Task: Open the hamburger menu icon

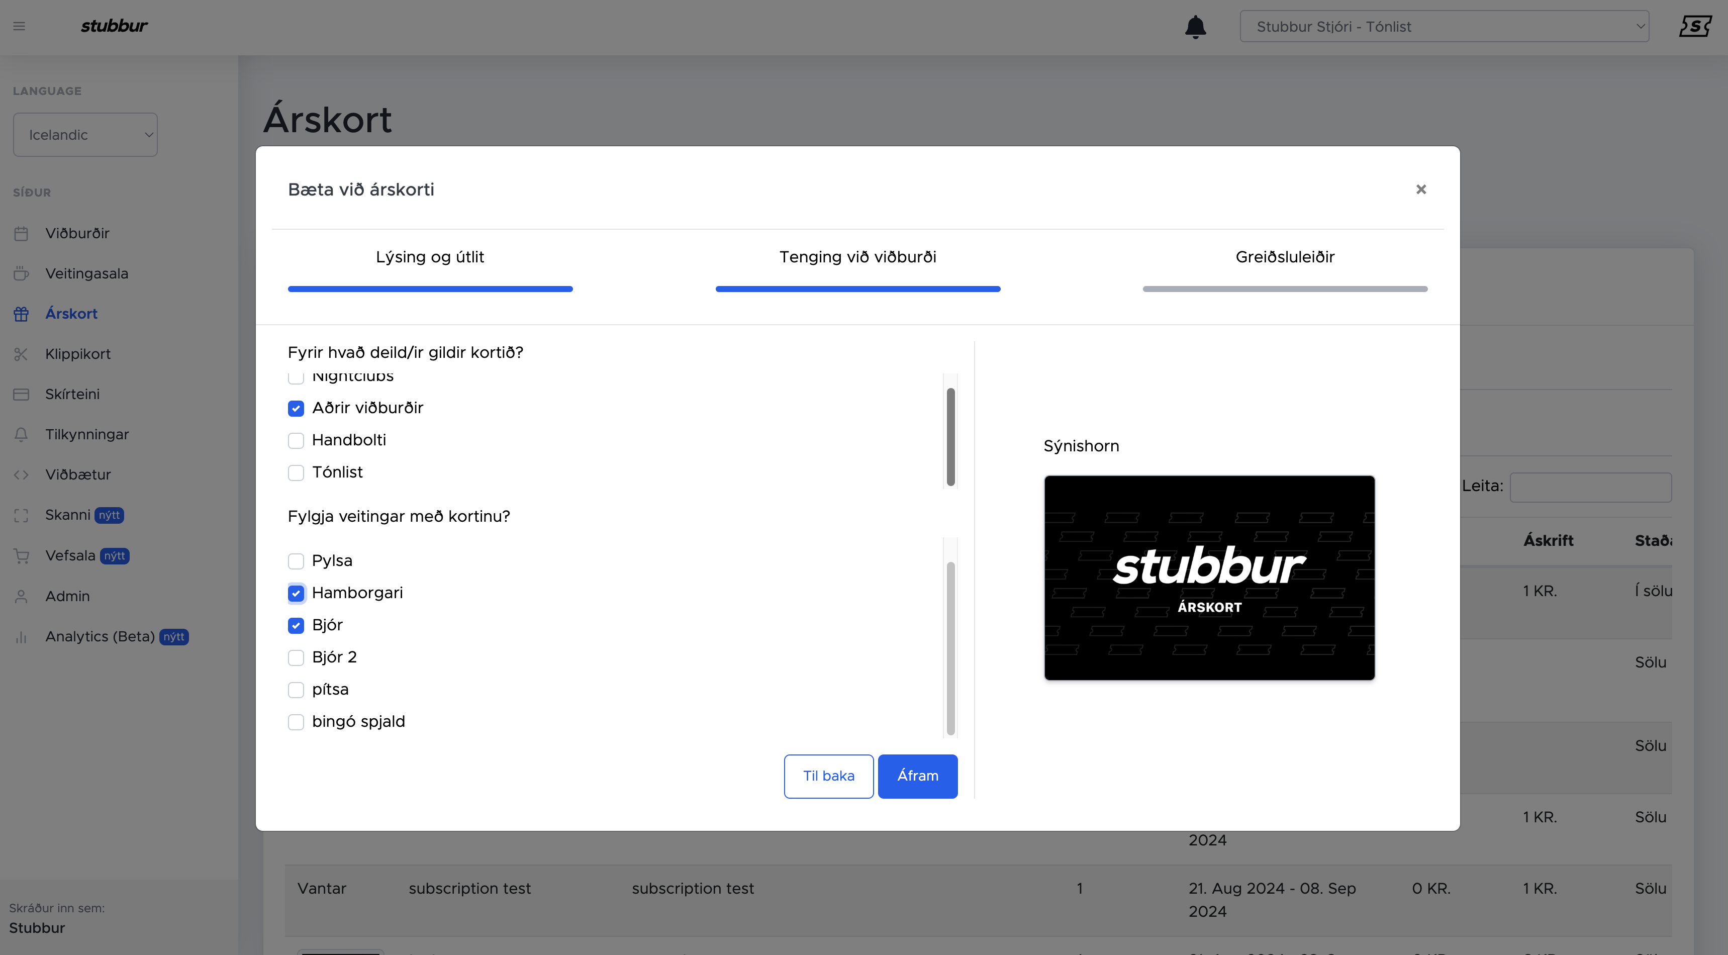Action: pyautogui.click(x=20, y=26)
